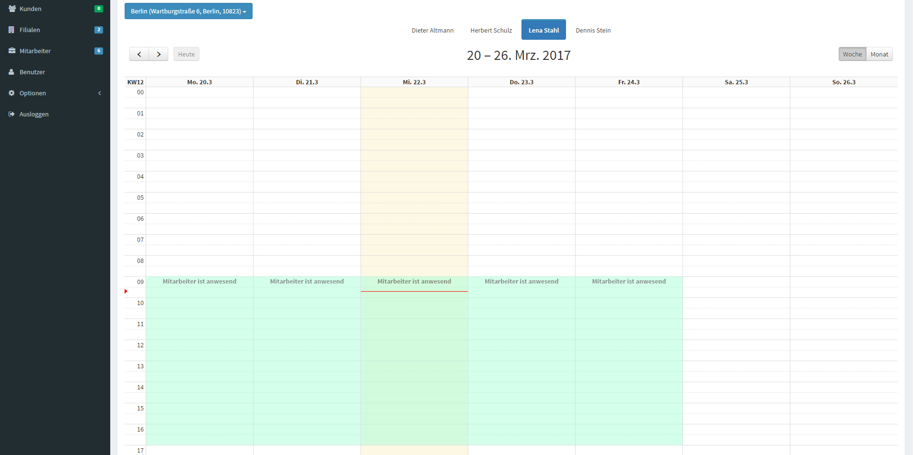This screenshot has height=455, width=913.
Task: Click the Benutzer user icon
Action: click(x=12, y=72)
